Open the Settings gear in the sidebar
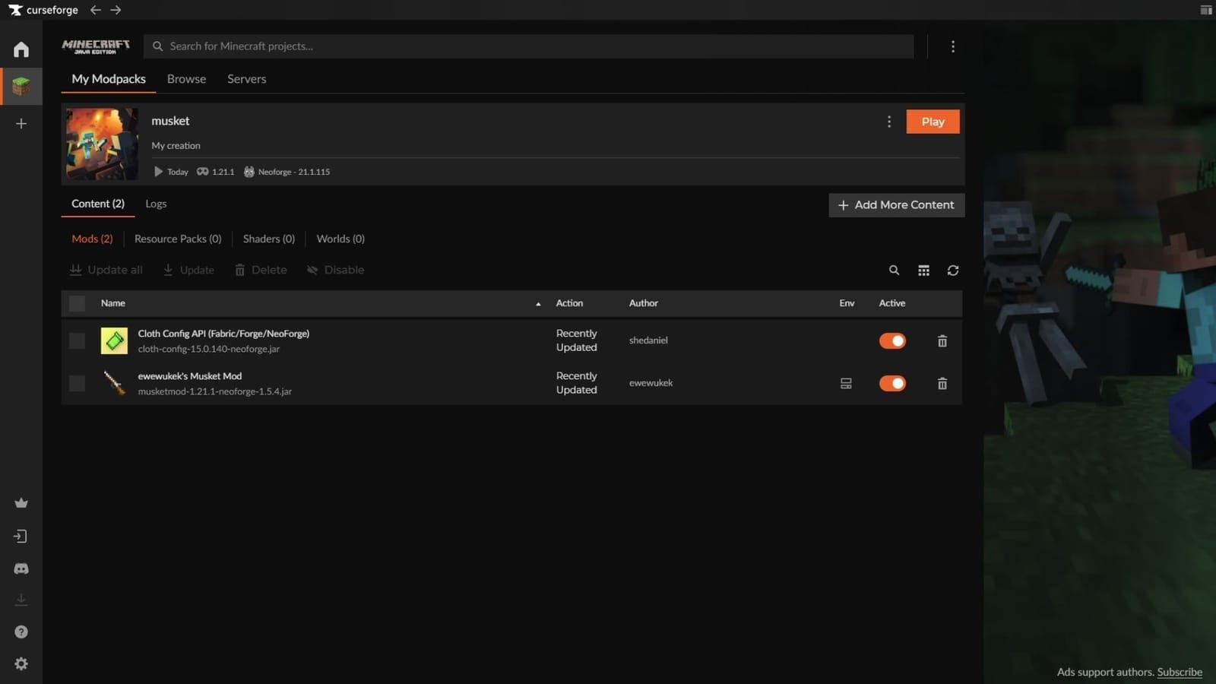 (x=21, y=663)
